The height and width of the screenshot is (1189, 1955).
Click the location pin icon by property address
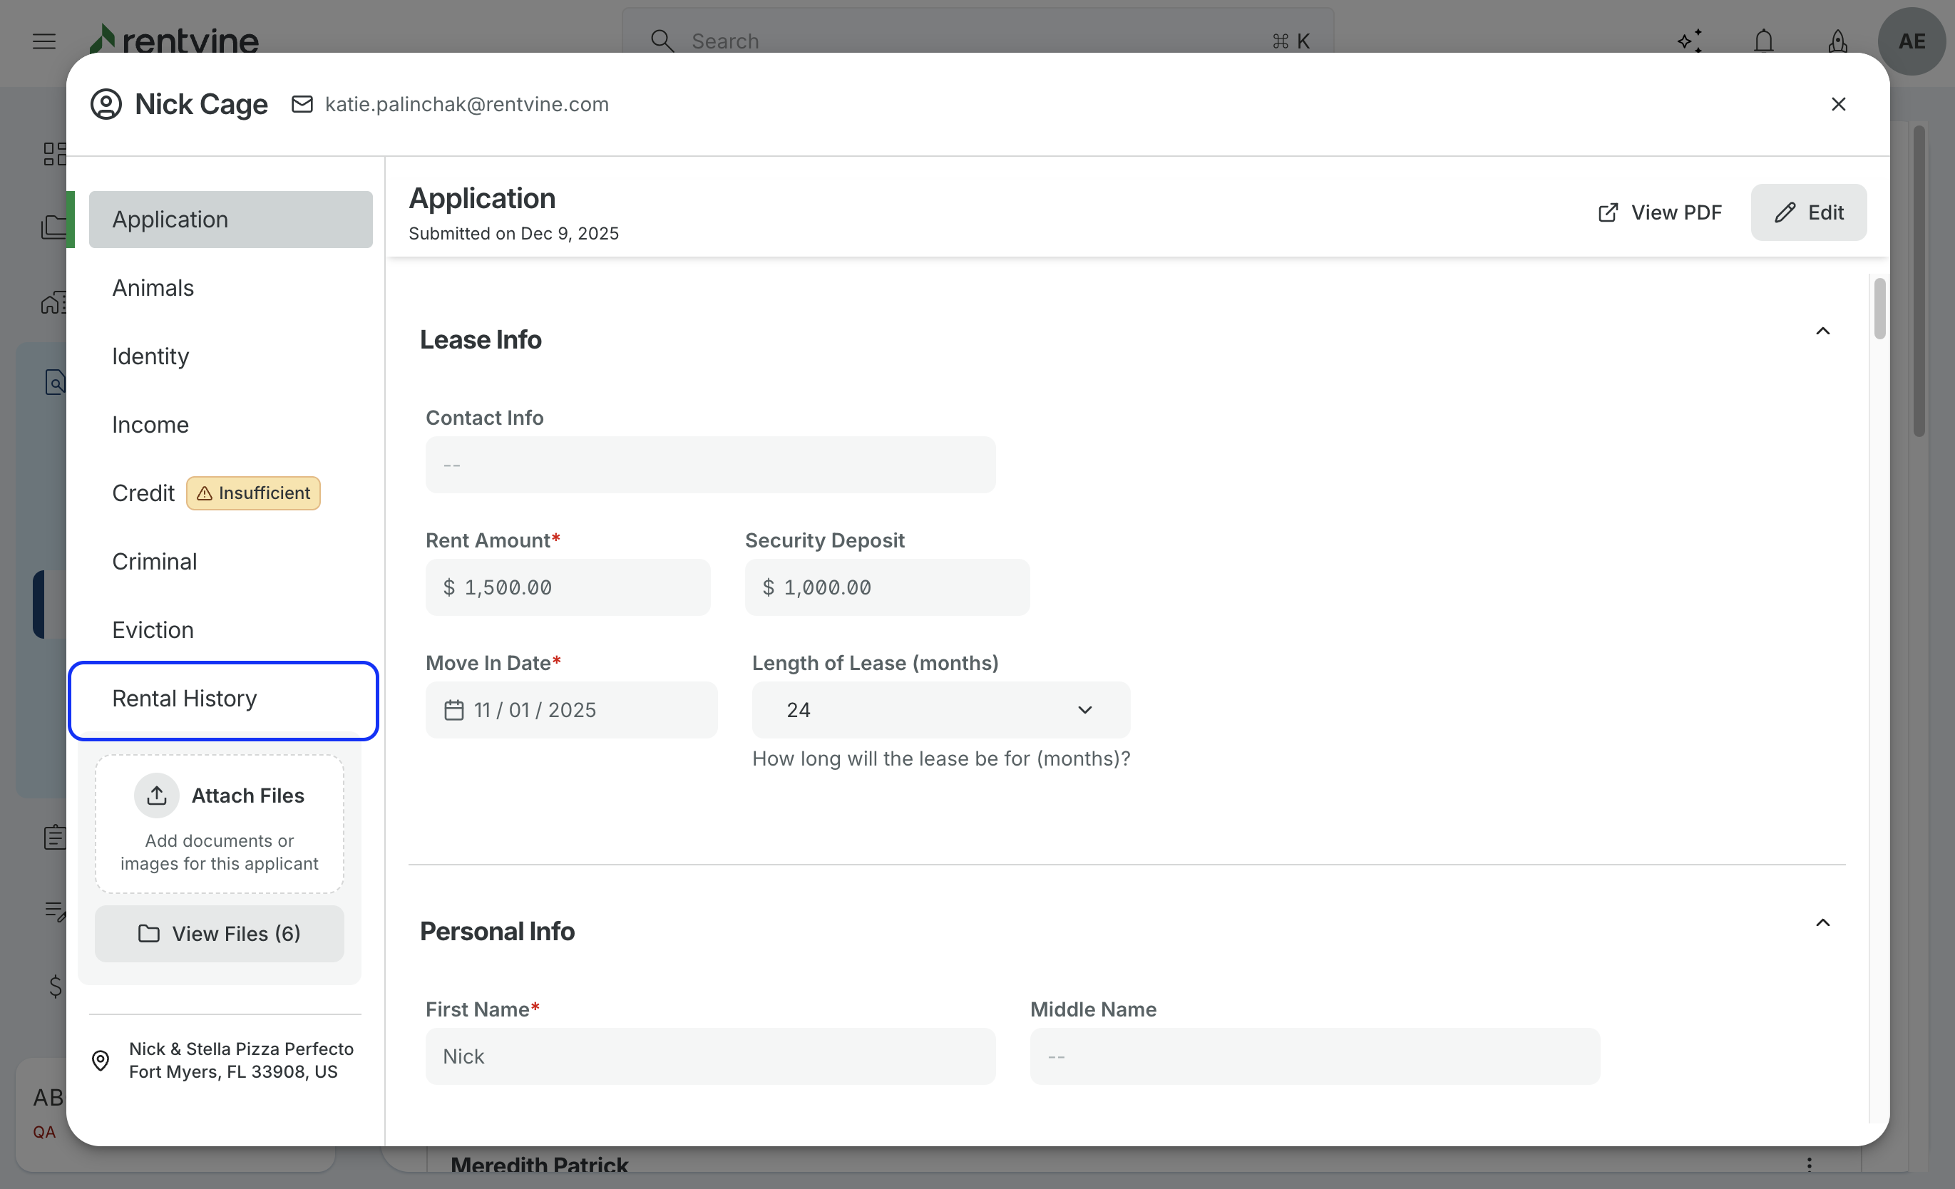tap(101, 1060)
